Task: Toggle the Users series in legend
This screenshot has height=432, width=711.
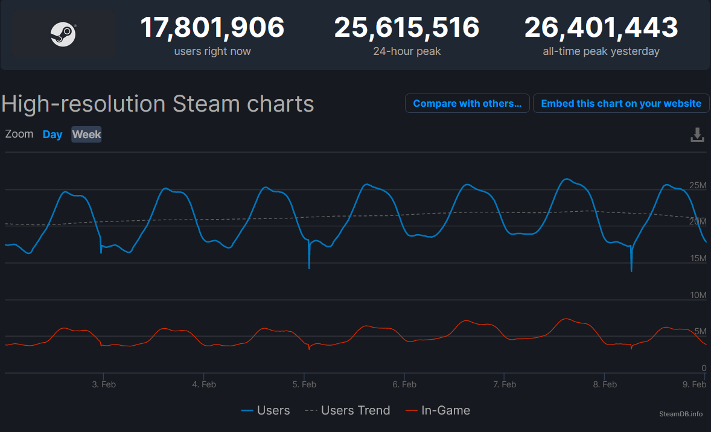Action: click(x=266, y=410)
